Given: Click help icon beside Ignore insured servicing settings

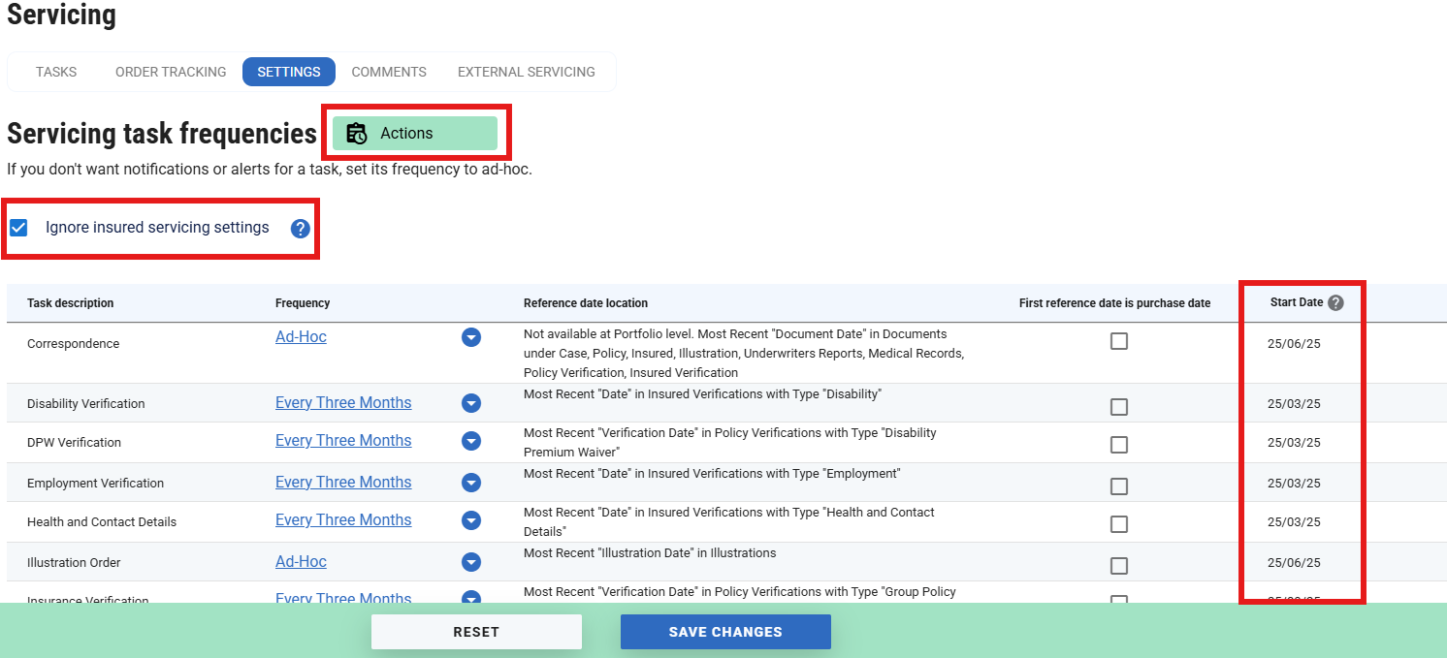Looking at the screenshot, I should click(x=301, y=229).
